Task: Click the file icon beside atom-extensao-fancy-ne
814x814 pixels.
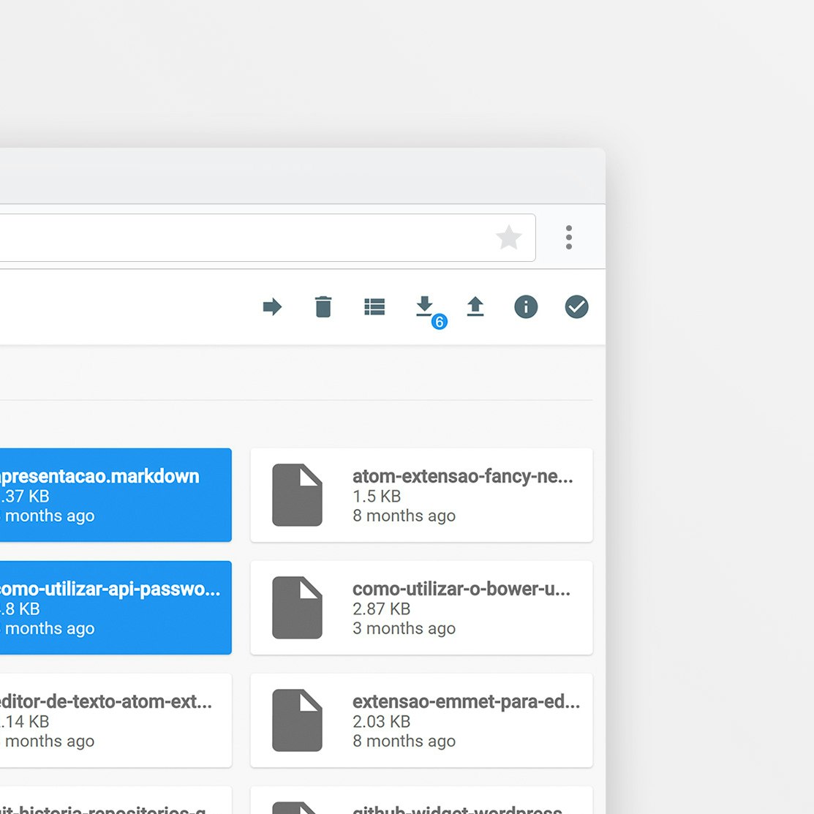Action: (297, 495)
